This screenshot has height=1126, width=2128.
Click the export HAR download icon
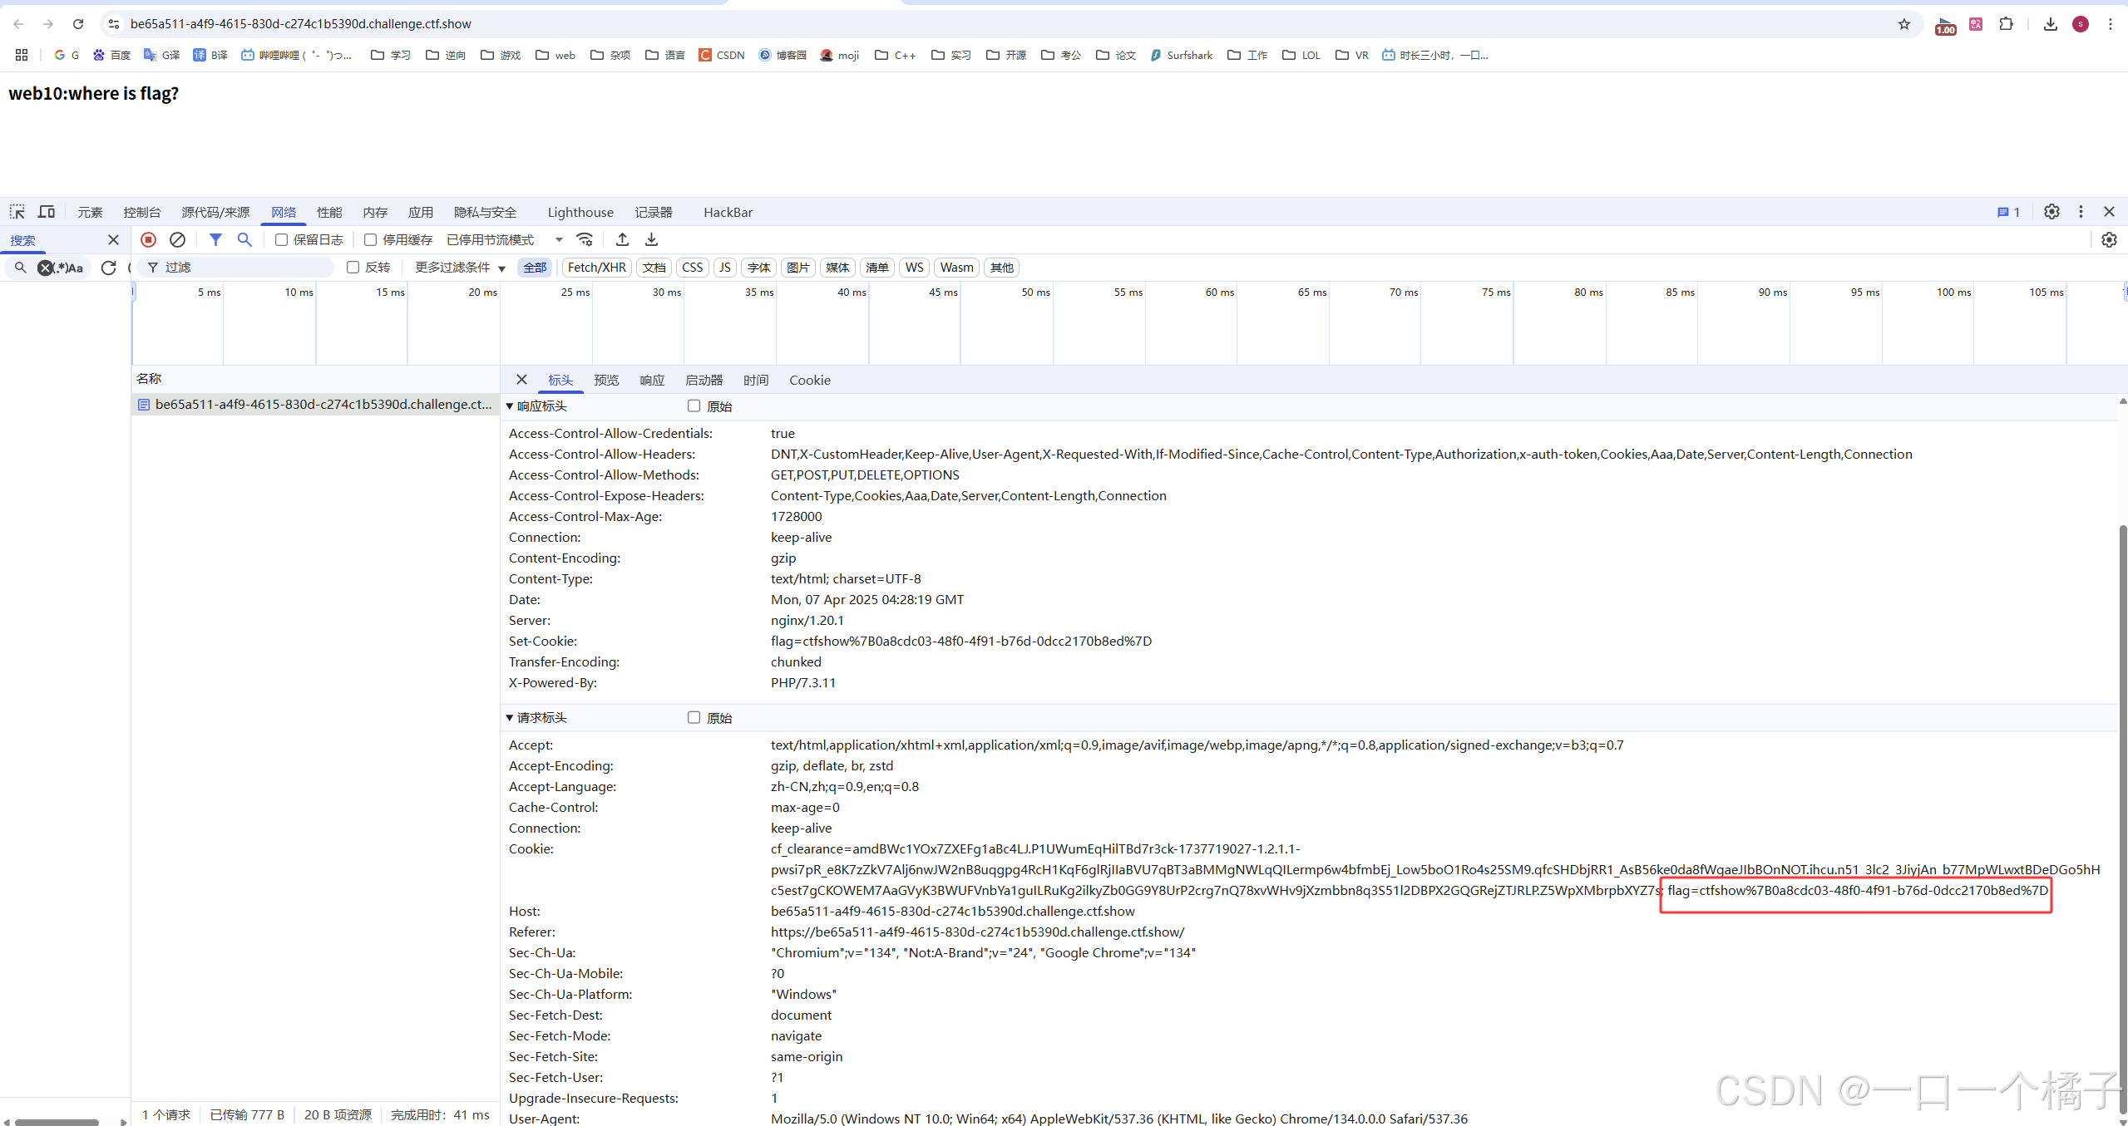(651, 239)
